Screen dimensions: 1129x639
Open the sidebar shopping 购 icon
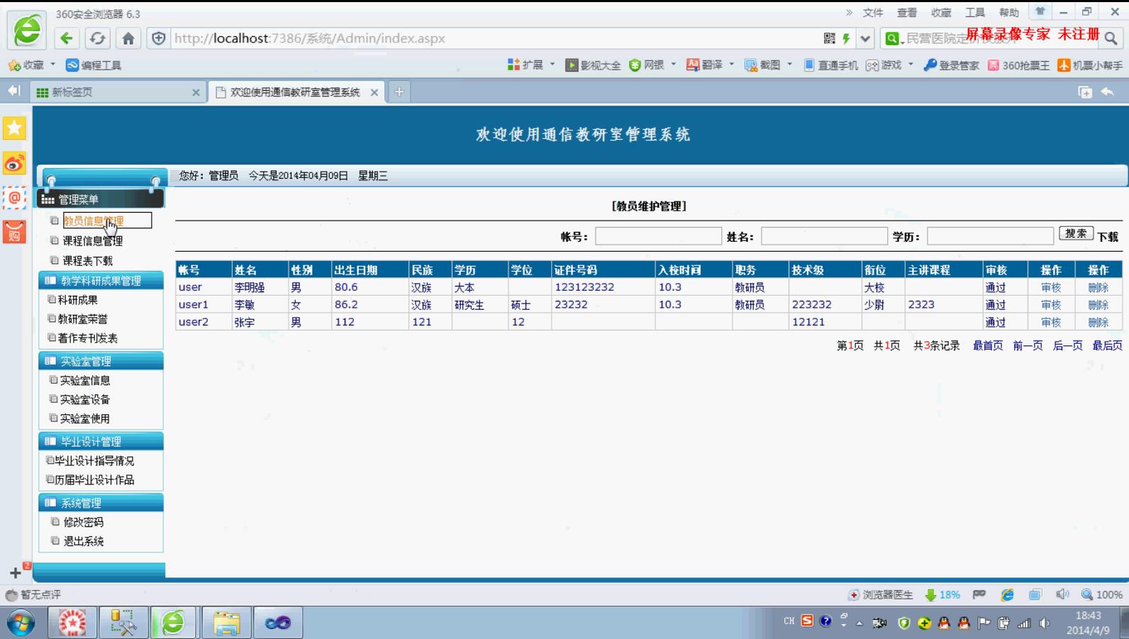click(x=14, y=233)
